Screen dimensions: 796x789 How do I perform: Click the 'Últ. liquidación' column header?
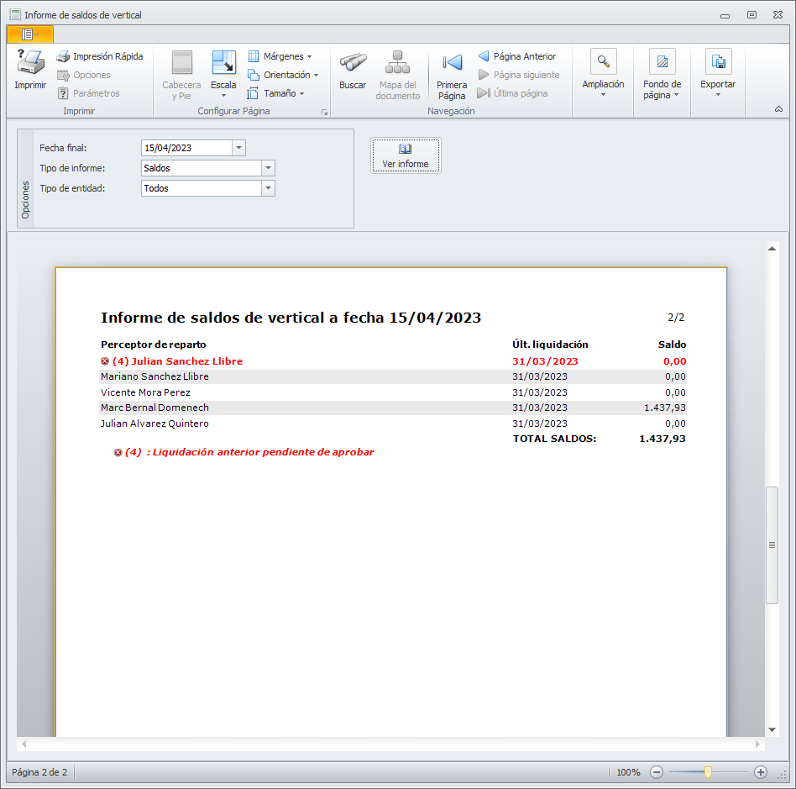[550, 345]
